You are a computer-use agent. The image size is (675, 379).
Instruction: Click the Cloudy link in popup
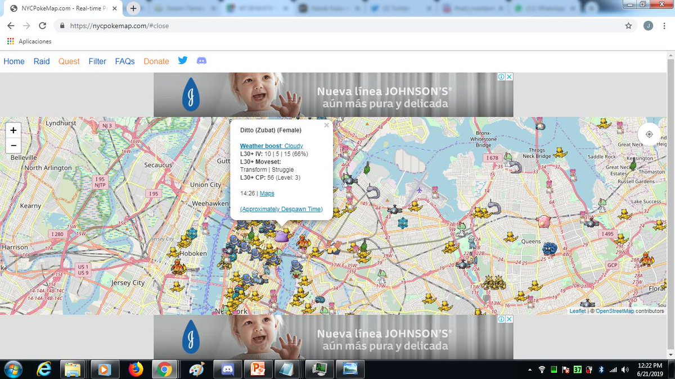coord(294,146)
